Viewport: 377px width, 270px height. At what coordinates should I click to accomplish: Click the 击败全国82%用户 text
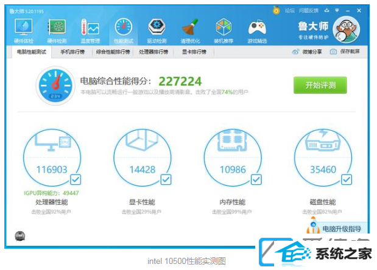[x=322, y=212]
